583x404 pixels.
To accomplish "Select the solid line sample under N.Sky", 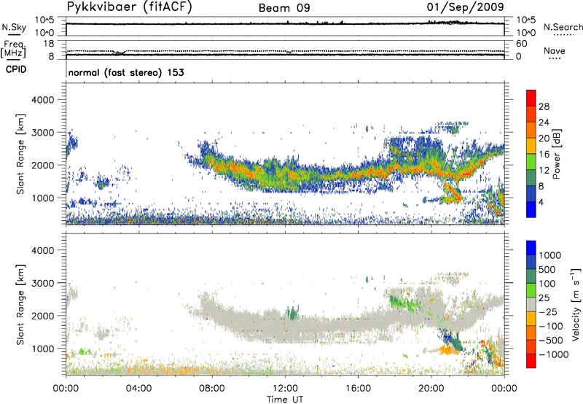I will pos(14,35).
